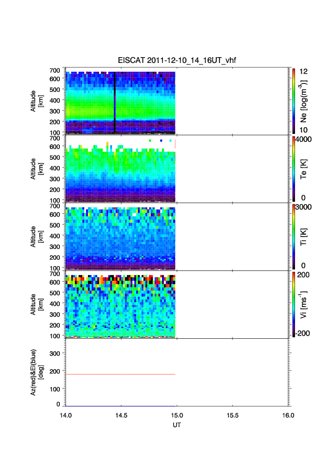Image resolution: width=316 pixels, height=474 pixels.
Task: Click the 12 value on Ne color bar
Action: pos(304,71)
